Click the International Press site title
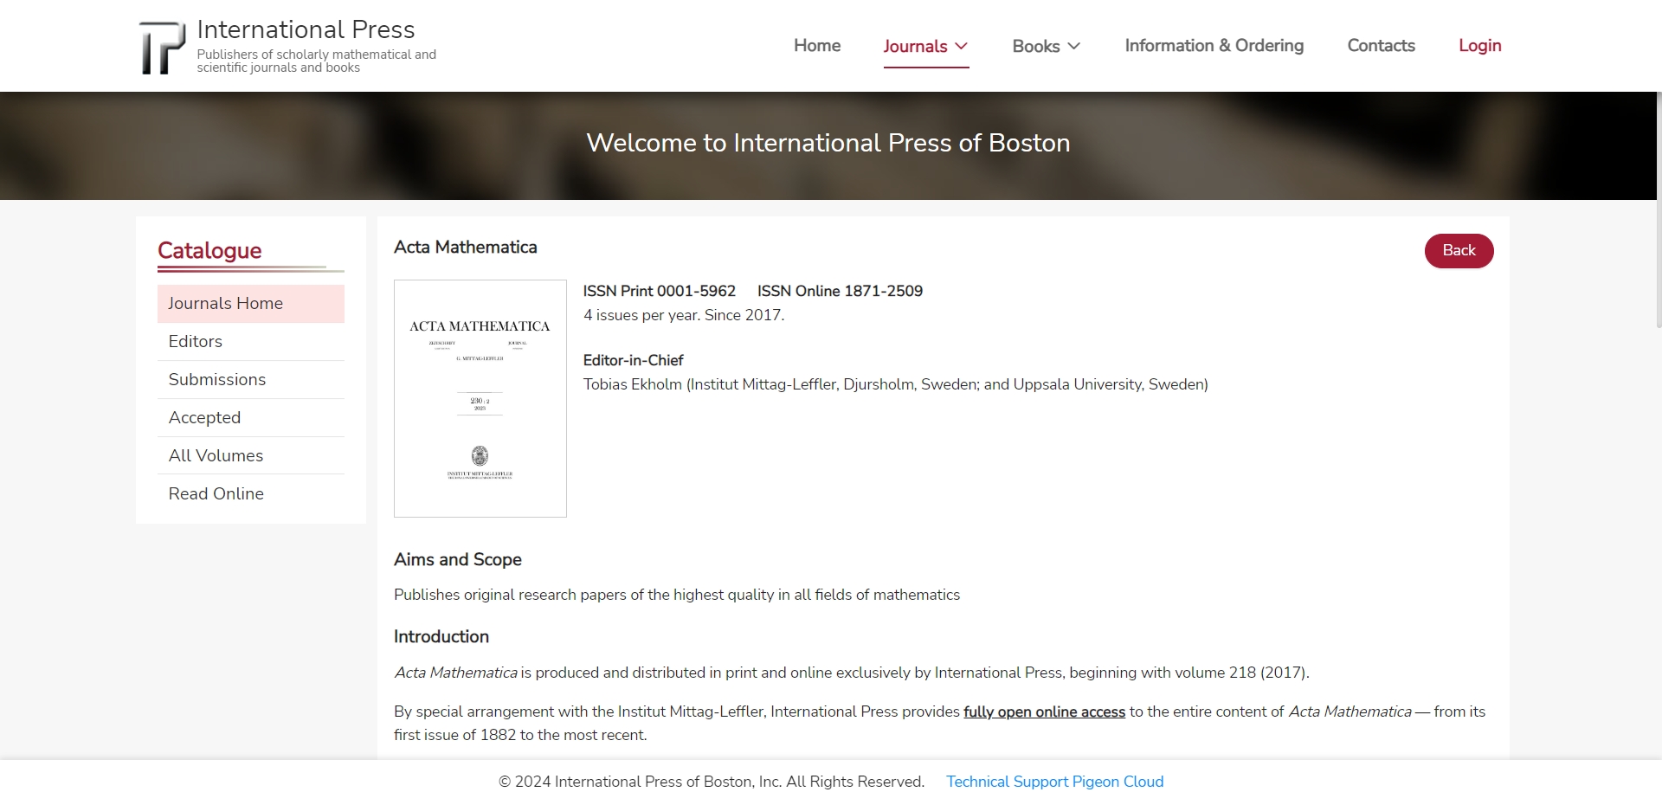The width and height of the screenshot is (1662, 805). coord(306,29)
